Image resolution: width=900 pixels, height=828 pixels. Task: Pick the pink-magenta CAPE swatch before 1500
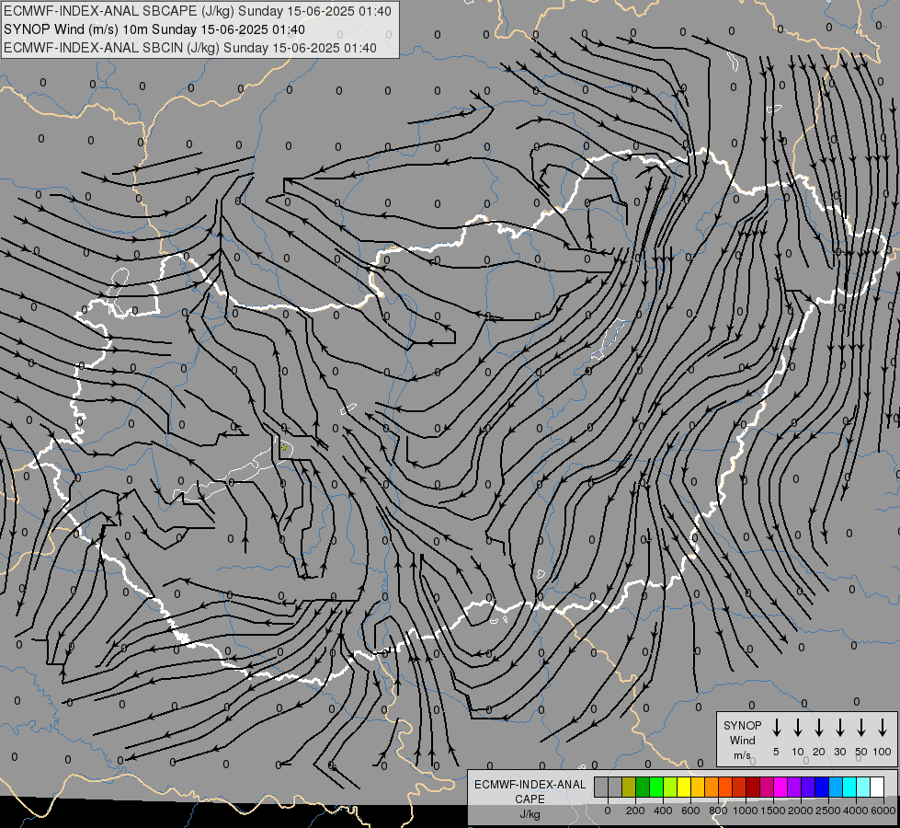[x=767, y=787]
